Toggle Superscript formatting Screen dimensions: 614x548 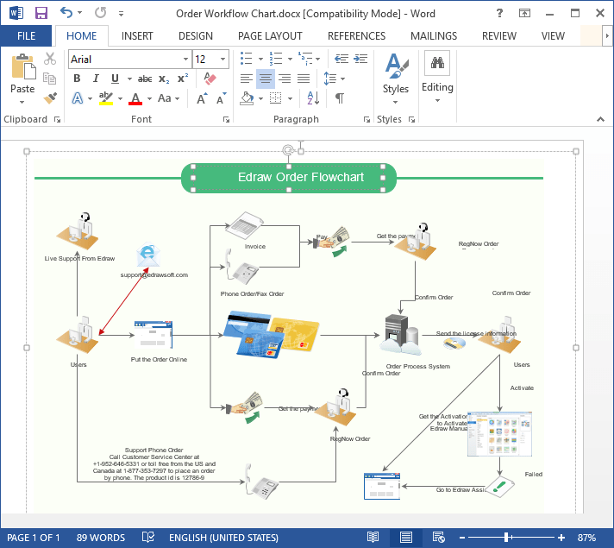click(x=183, y=78)
